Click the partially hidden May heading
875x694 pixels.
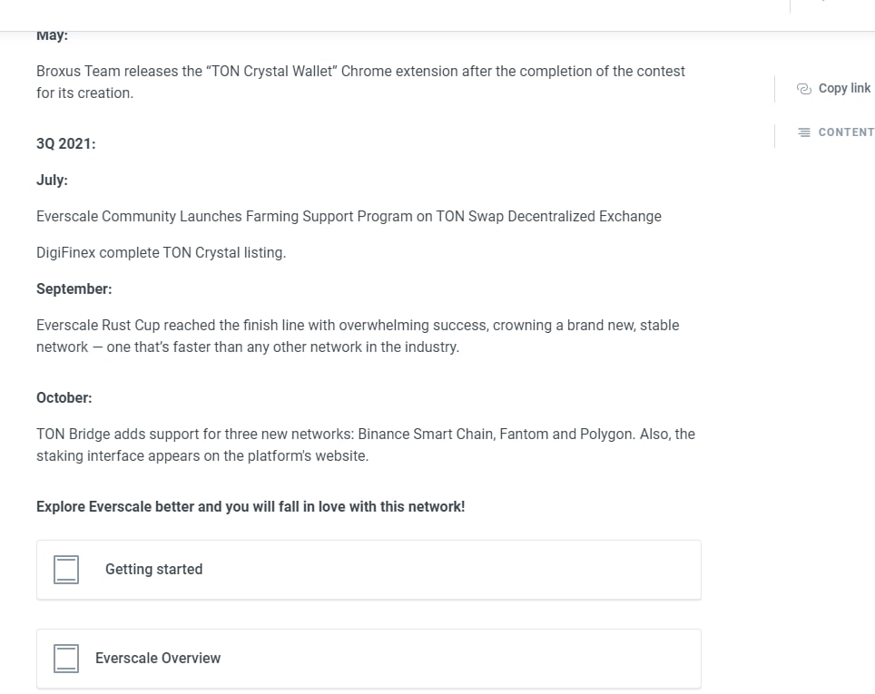[53, 36]
